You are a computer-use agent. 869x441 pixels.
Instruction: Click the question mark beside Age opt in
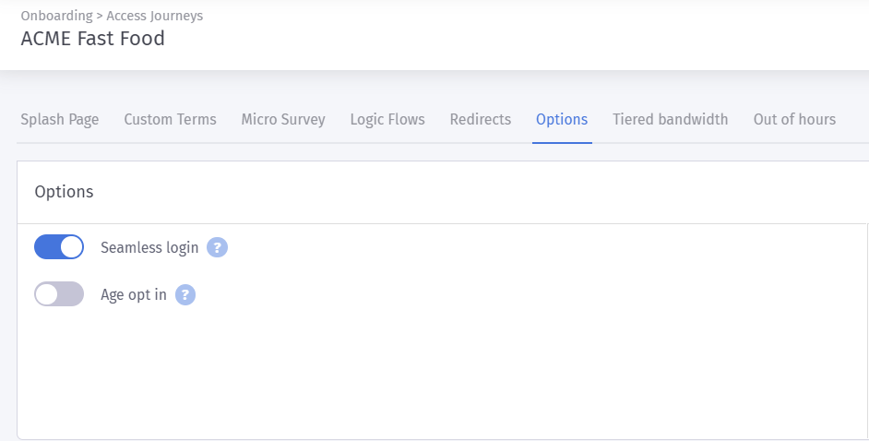pyautogui.click(x=185, y=294)
